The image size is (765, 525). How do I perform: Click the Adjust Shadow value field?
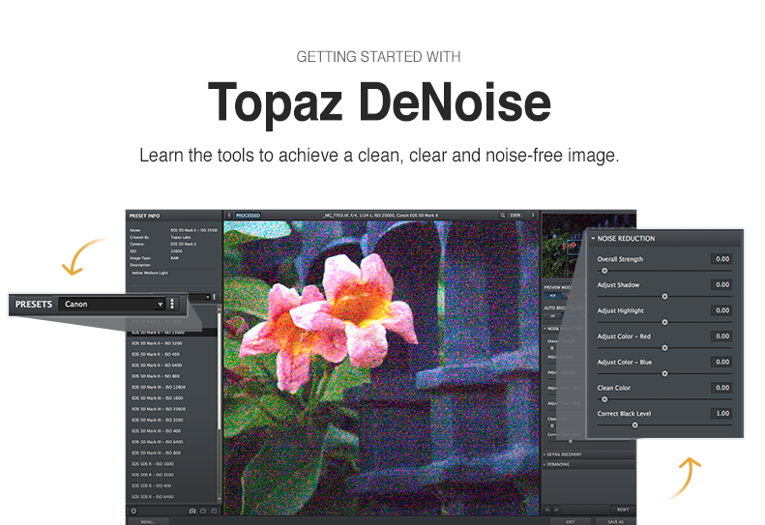(x=721, y=284)
